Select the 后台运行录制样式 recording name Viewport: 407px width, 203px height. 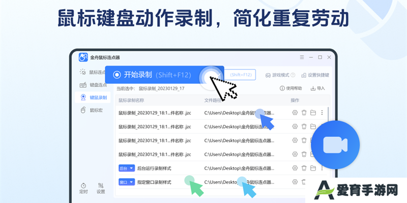click(154, 168)
